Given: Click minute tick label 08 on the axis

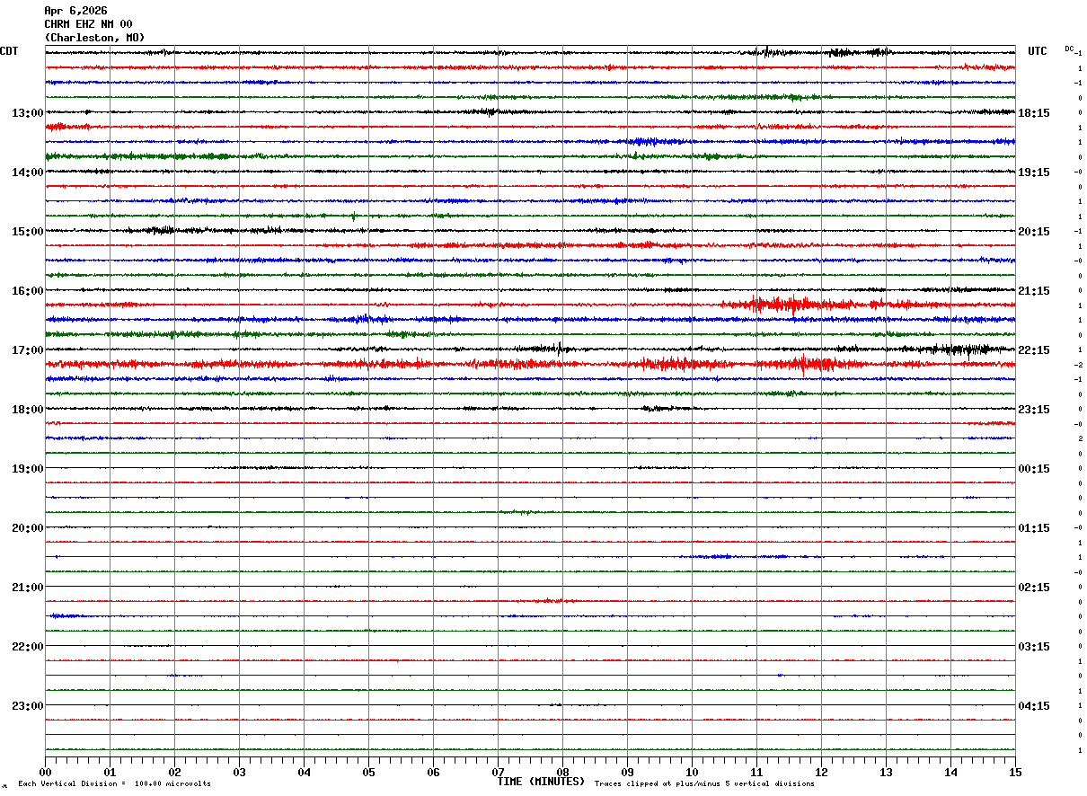Looking at the screenshot, I should tap(562, 772).
